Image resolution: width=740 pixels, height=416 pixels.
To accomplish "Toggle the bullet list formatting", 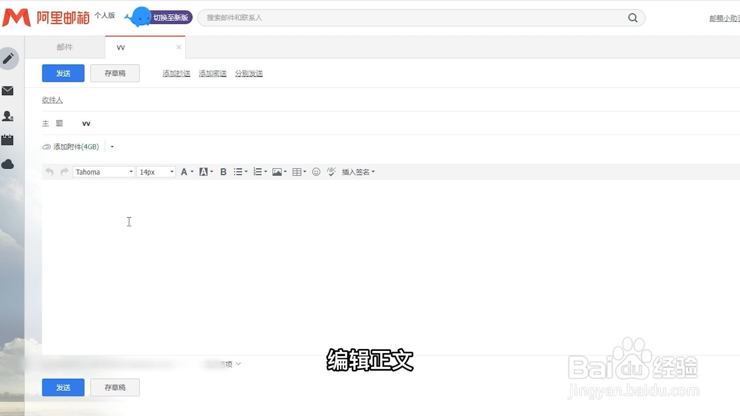I will tap(238, 171).
